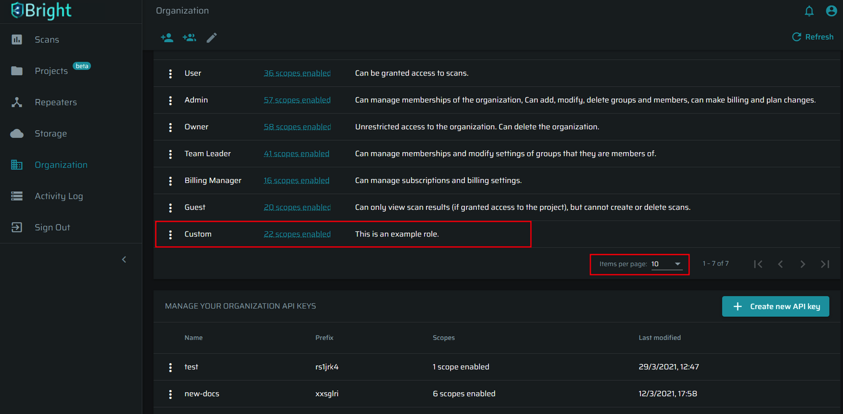Click the Organization building icon
The height and width of the screenshot is (414, 843).
pos(17,165)
